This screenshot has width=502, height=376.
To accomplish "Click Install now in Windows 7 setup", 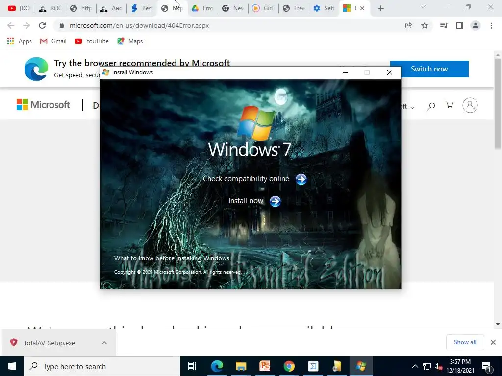I will [x=254, y=201].
